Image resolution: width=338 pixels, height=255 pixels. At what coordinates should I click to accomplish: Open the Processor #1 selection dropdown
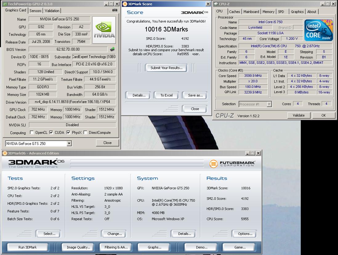click(x=269, y=104)
